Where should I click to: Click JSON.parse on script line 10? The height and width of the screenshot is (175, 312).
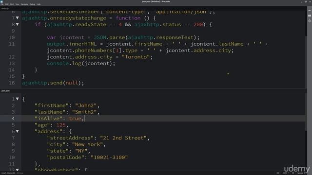pos(109,37)
